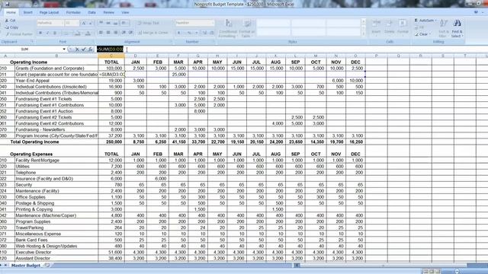Click the horizontal scrollbar at bottom

click(383, 266)
